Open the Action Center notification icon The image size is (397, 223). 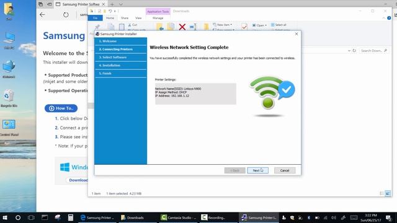point(388,217)
